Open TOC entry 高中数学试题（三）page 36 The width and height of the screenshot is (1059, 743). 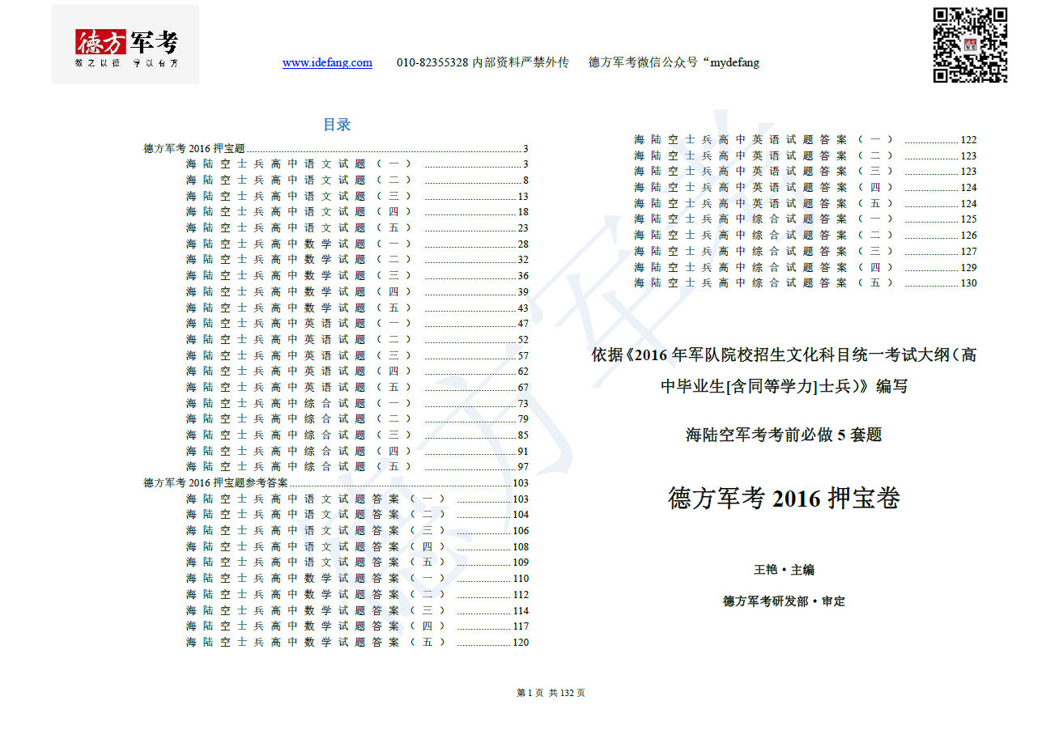[357, 276]
